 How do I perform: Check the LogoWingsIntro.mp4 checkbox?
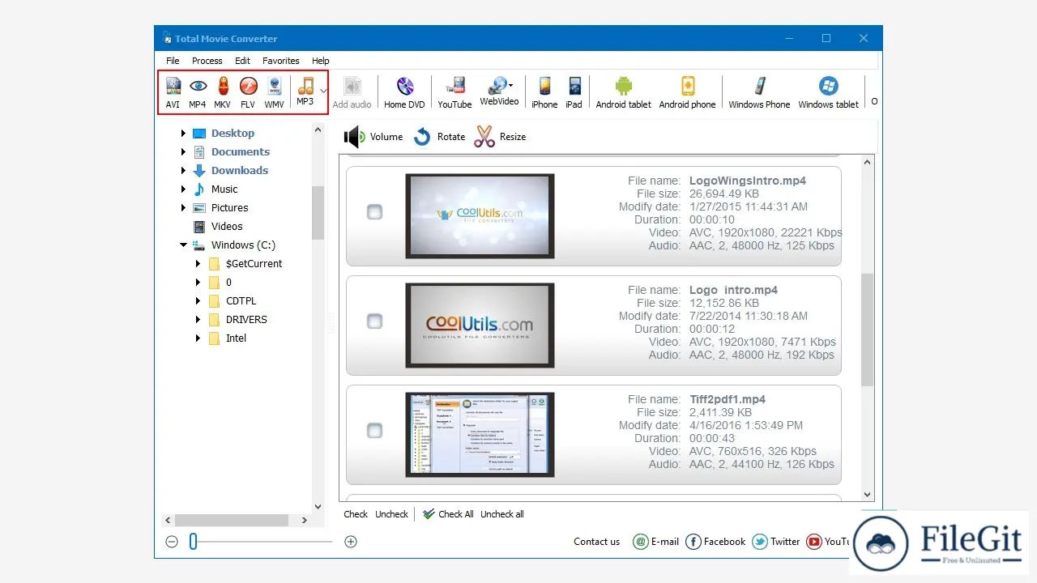(374, 212)
